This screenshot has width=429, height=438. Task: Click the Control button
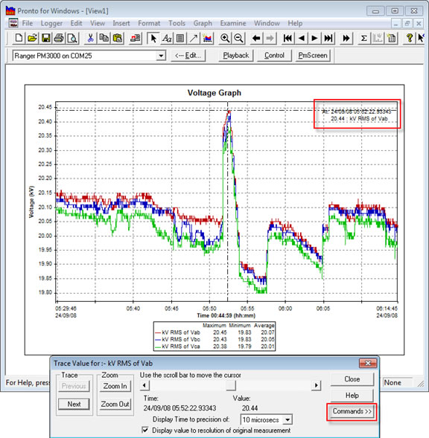click(x=274, y=55)
